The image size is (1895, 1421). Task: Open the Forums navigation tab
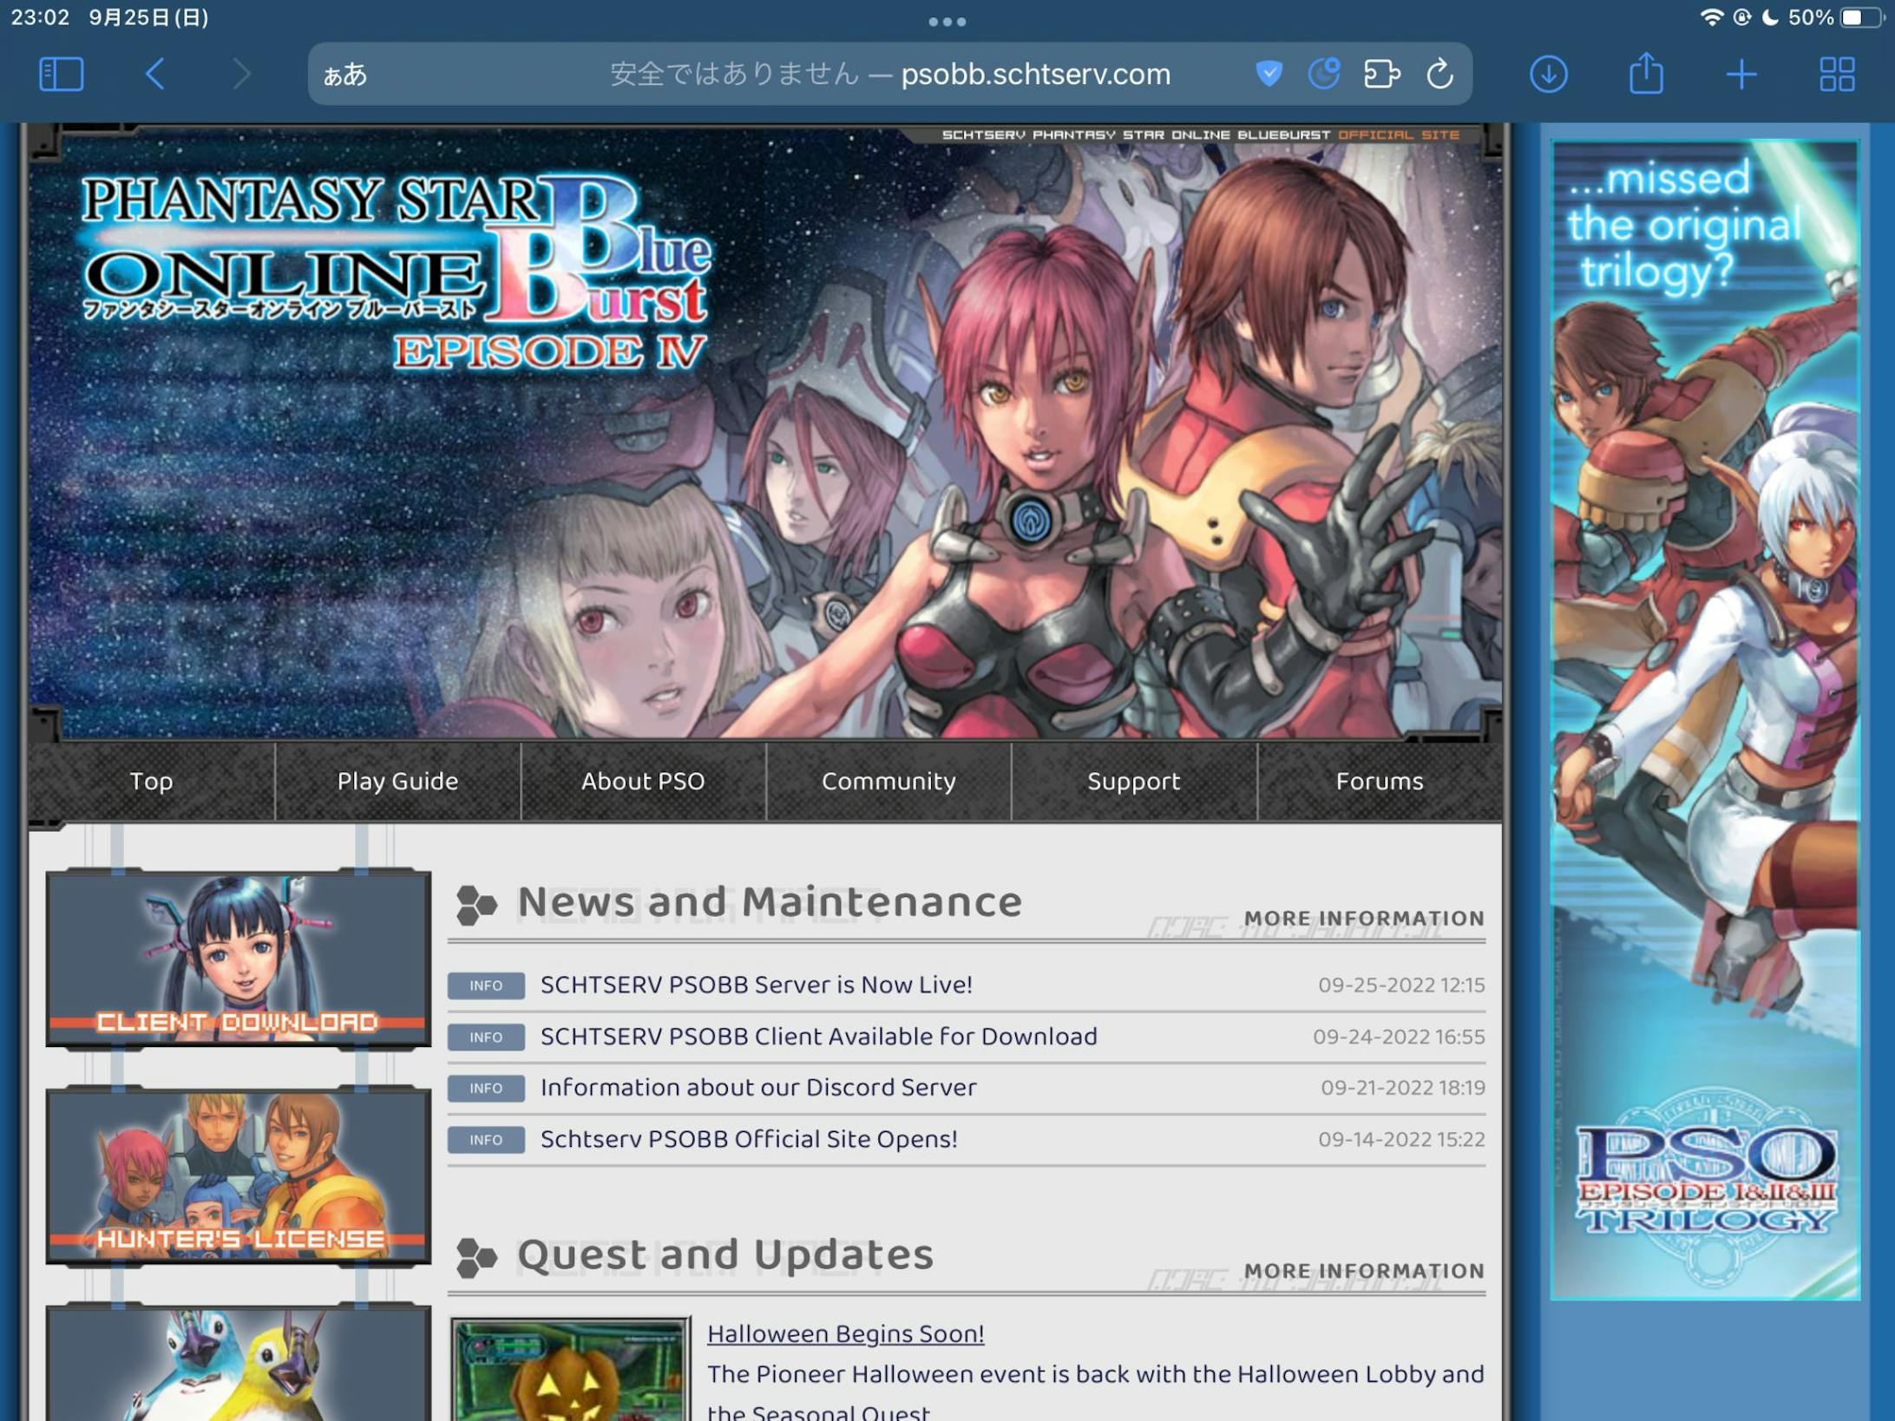(x=1380, y=781)
